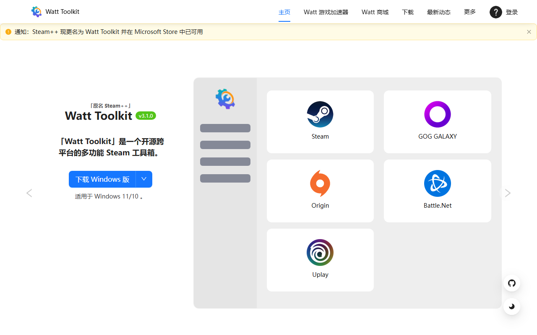Click the Uplay card label
This screenshot has width=537, height=335.
(x=320, y=275)
